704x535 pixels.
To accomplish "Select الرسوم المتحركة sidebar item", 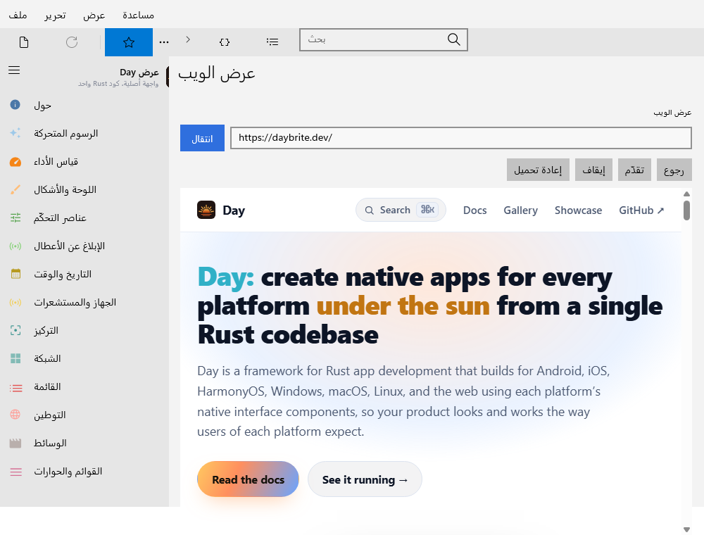I will [84, 133].
